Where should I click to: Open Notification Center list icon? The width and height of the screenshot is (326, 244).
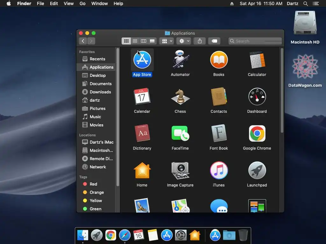click(315, 3)
